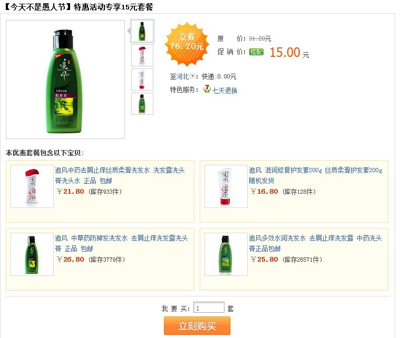The height and width of the screenshot is (338, 400).
Task: Click the ¥25.80 hydrating shampoo image
Action: point(226,254)
